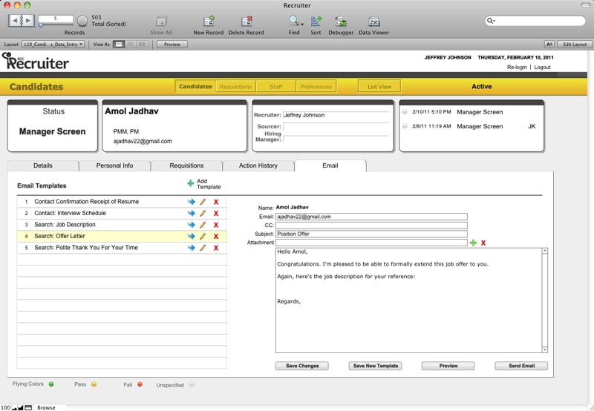
Task: Toggle the 2/10/11 5:10 PM status indicator
Action: pyautogui.click(x=405, y=112)
